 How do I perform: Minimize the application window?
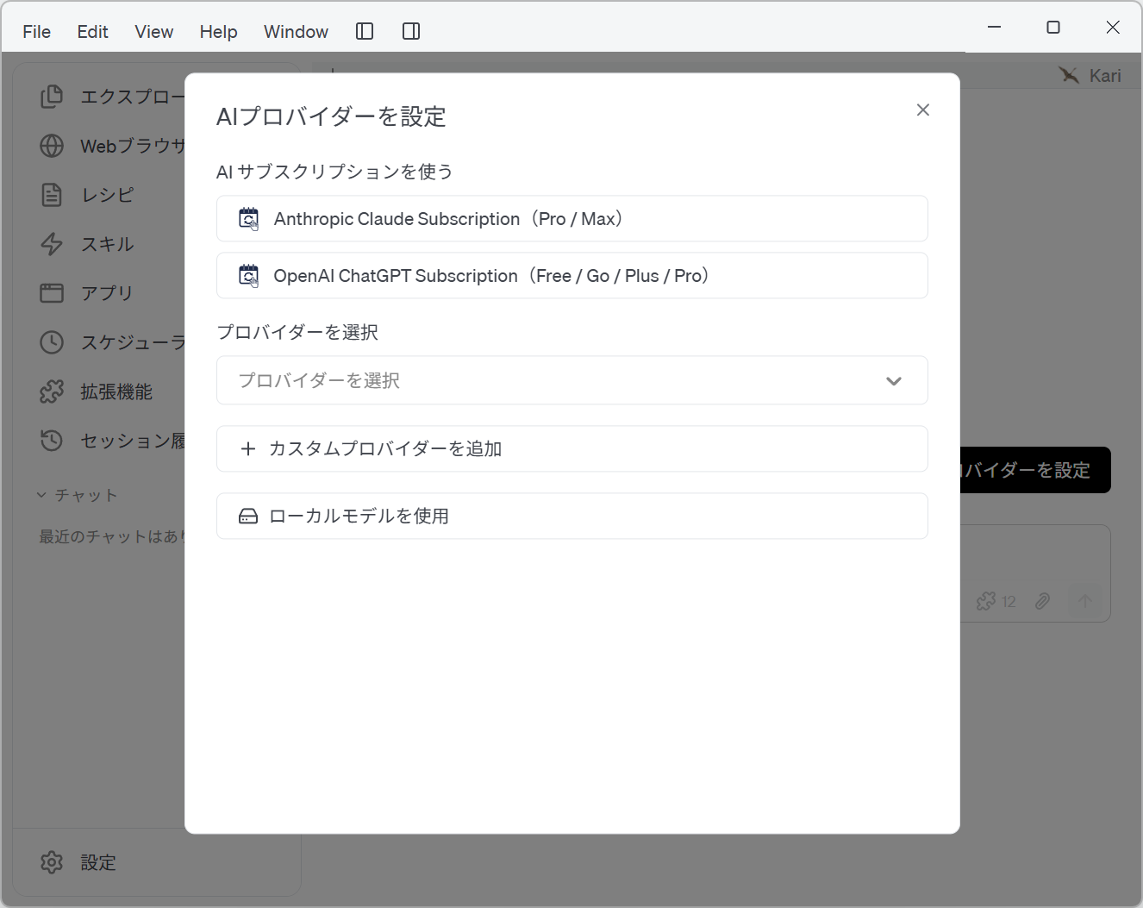click(x=994, y=28)
